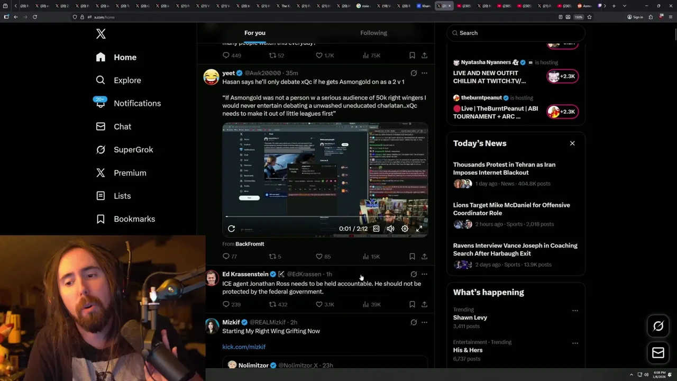The image size is (677, 381).
Task: Open Bookmarks in the sidebar
Action: [125, 219]
